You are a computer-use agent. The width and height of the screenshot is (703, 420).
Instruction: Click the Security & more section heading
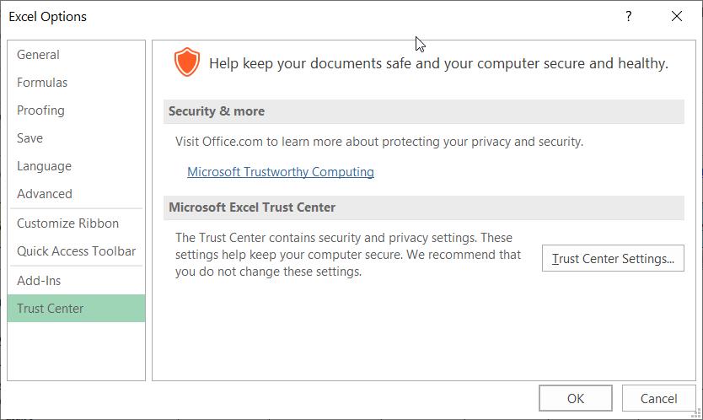[217, 111]
